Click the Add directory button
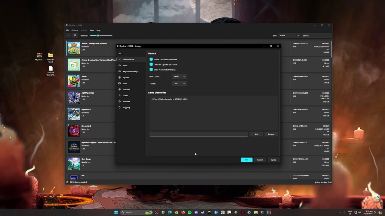Image resolution: width=385 pixels, height=216 pixels. [x=256, y=134]
